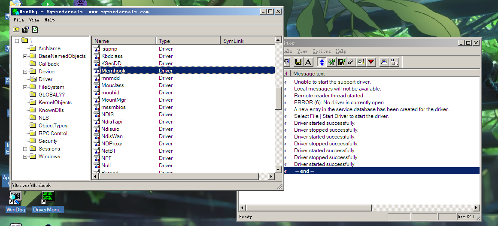Expand BaseNamedObjects tree node
The height and width of the screenshot is (226, 498).
(x=25, y=56)
